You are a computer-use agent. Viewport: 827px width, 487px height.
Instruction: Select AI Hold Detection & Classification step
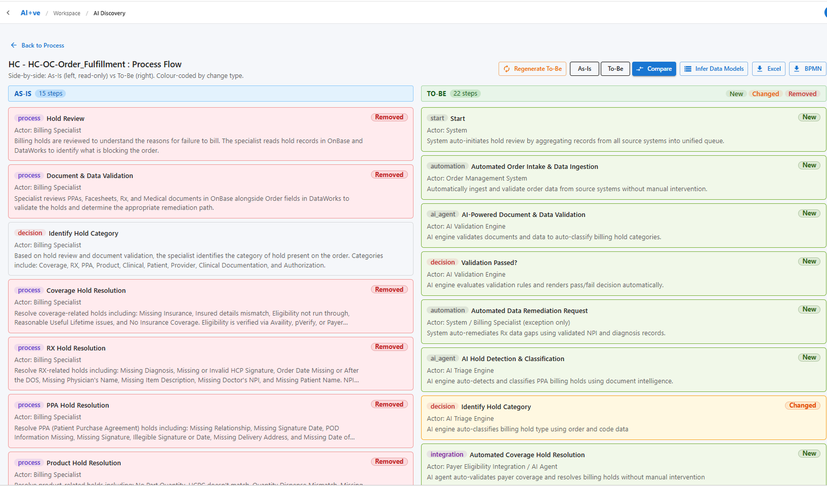coord(624,370)
